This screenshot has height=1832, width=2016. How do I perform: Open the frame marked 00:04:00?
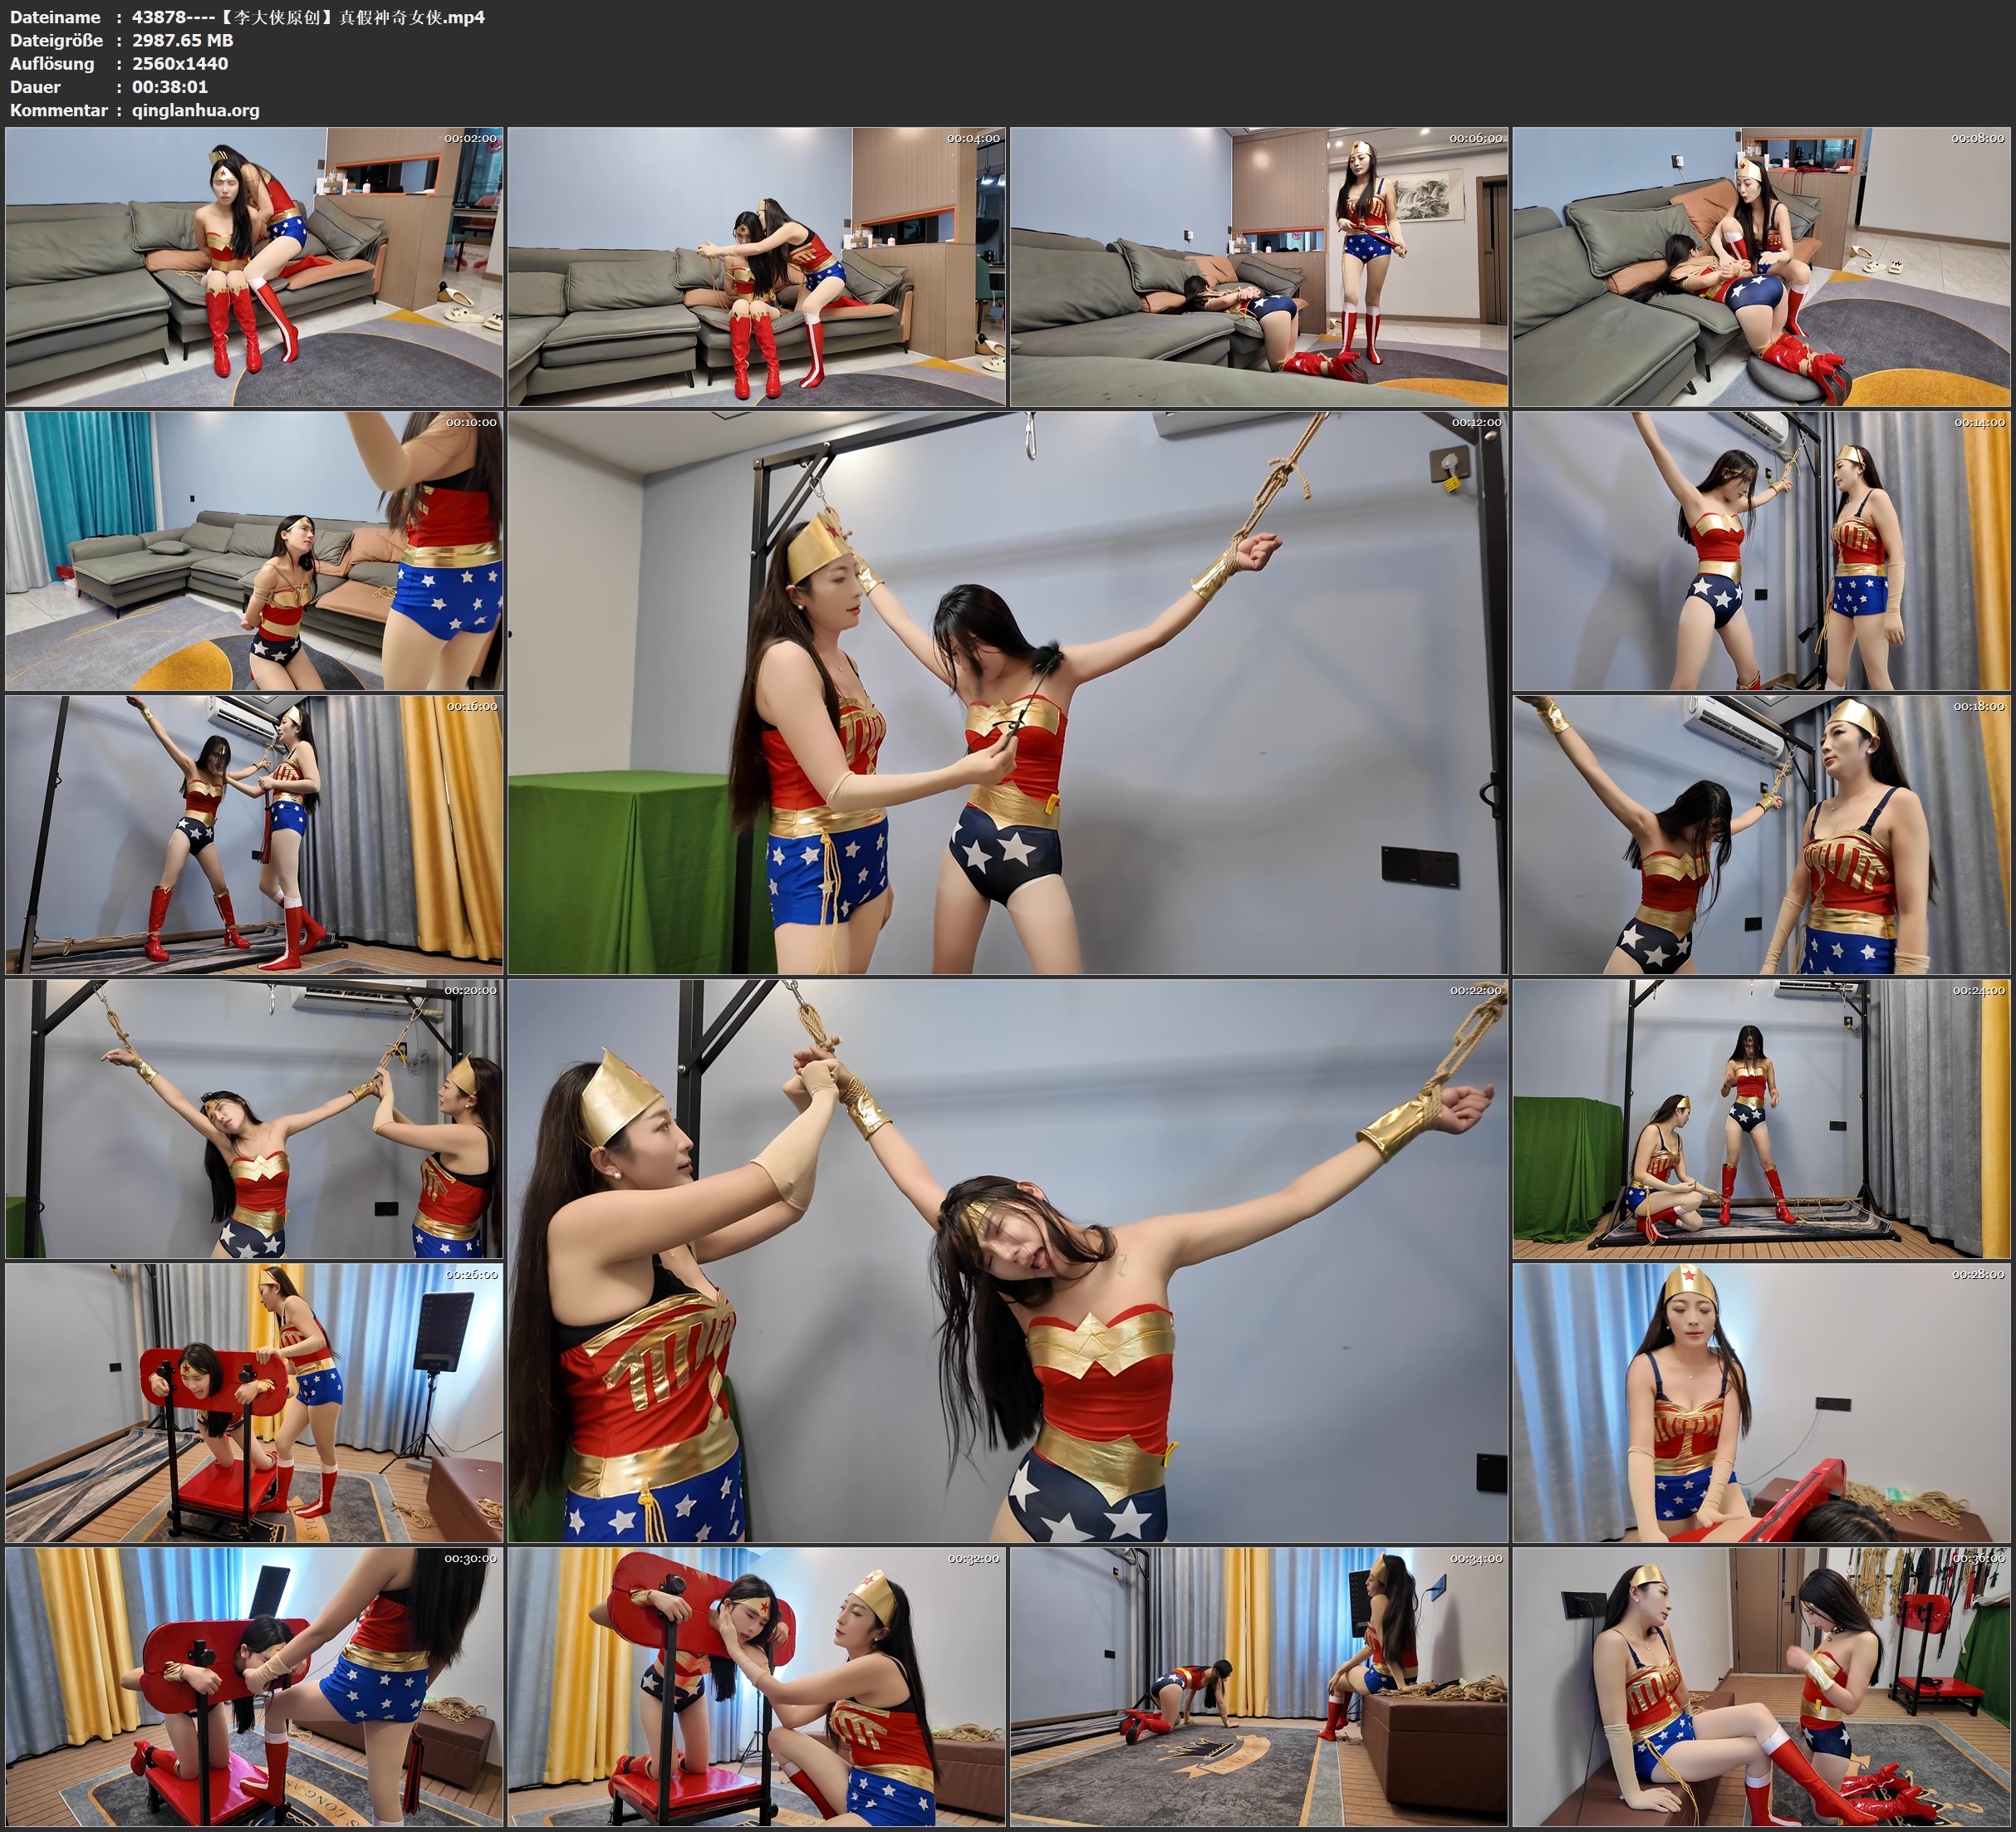[756, 266]
